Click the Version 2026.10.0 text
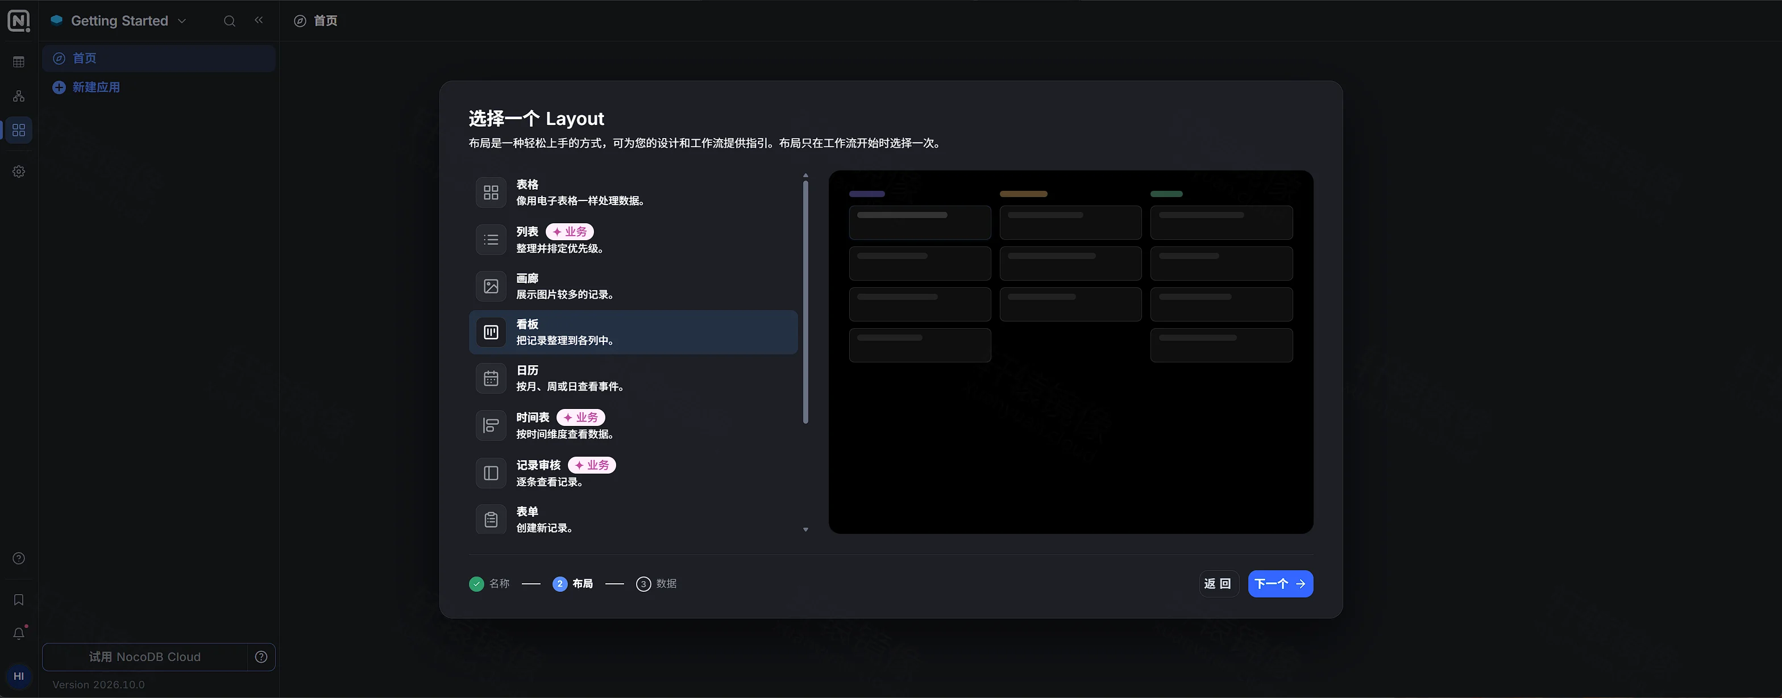This screenshot has height=698, width=1782. coord(98,685)
